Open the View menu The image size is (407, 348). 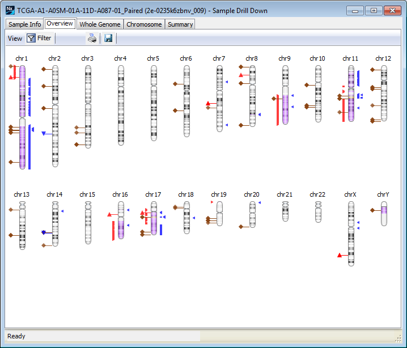(x=15, y=39)
